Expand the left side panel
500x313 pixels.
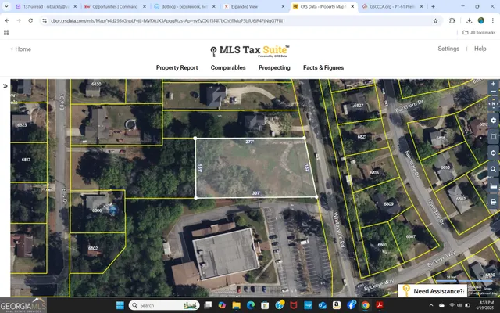(5, 86)
